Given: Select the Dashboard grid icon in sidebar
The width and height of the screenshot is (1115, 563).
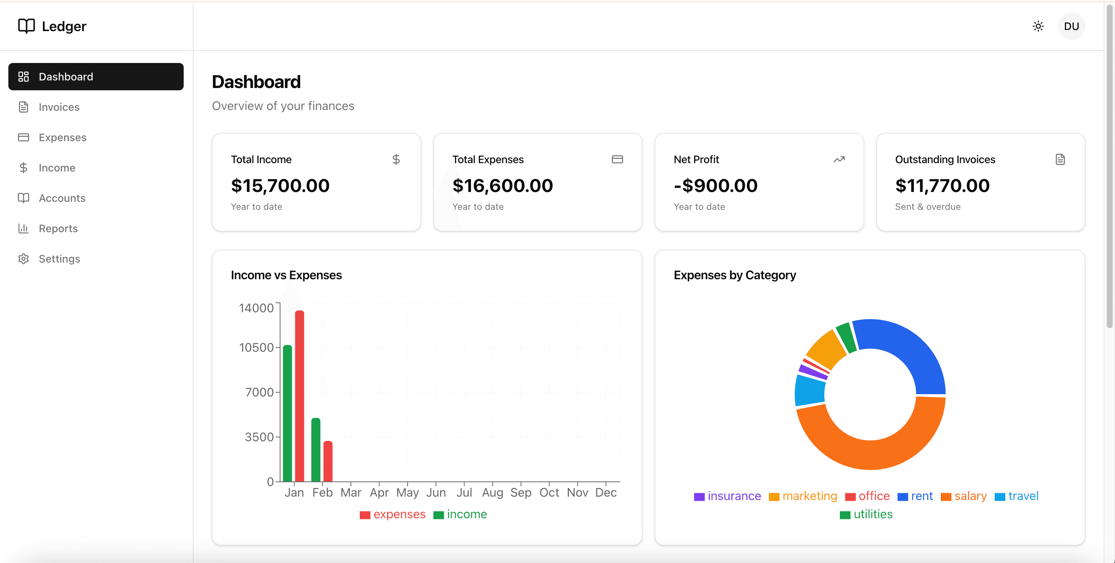Looking at the screenshot, I should 24,77.
